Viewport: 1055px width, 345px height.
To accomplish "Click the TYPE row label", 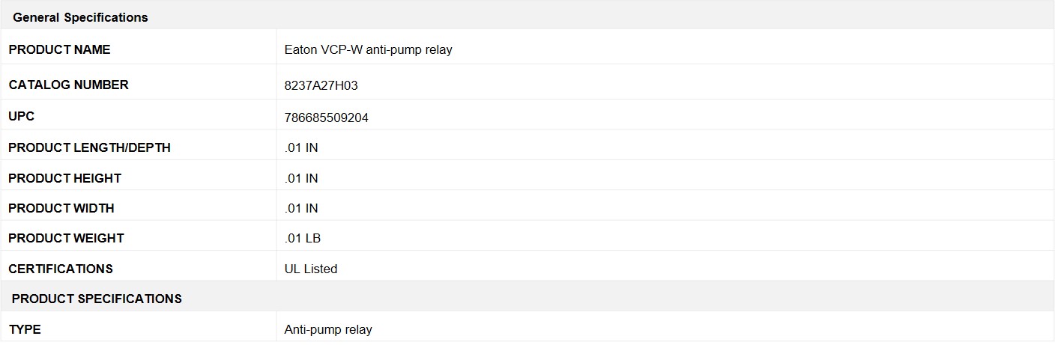I will (25, 330).
